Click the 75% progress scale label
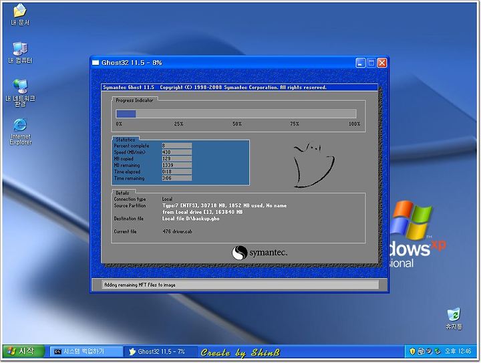Image resolution: width=481 pixels, height=363 pixels. pos(295,124)
